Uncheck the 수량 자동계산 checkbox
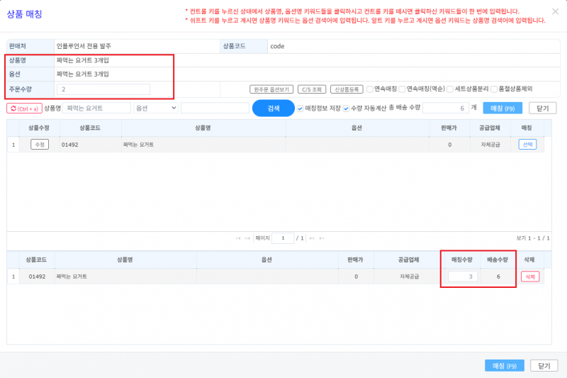This screenshot has height=378, width=567. click(346, 109)
